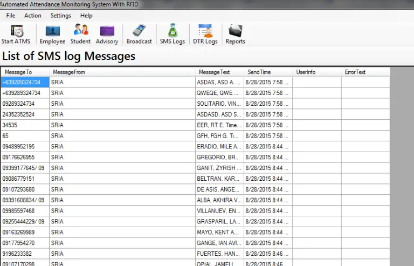Sort by MessageText column header
Image resolution: width=414 pixels, height=266 pixels.
click(219, 72)
